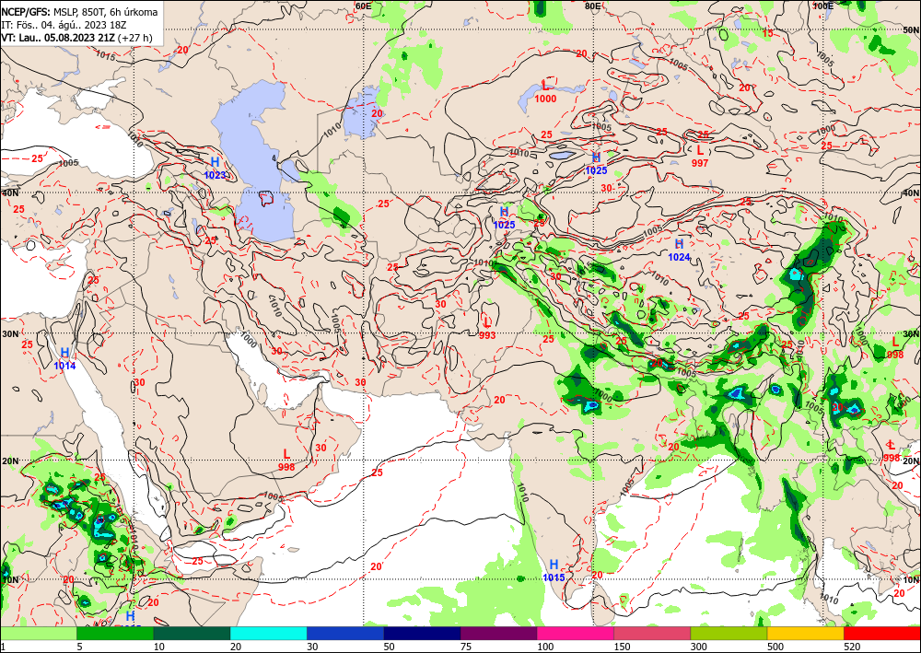
Task: Click the legend scale value '300'
Action: pos(699,647)
